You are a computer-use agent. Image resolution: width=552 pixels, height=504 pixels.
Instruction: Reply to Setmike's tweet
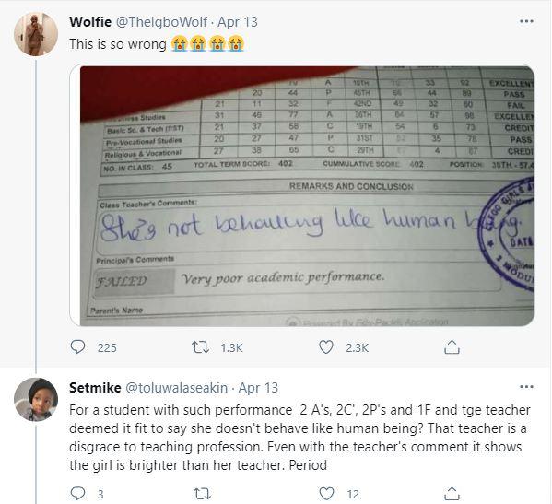pyautogui.click(x=77, y=494)
